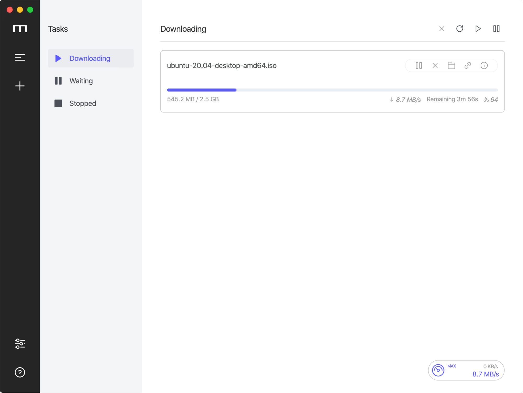Pause the ubuntu-20.04 download
The image size is (523, 393).
[419, 65]
